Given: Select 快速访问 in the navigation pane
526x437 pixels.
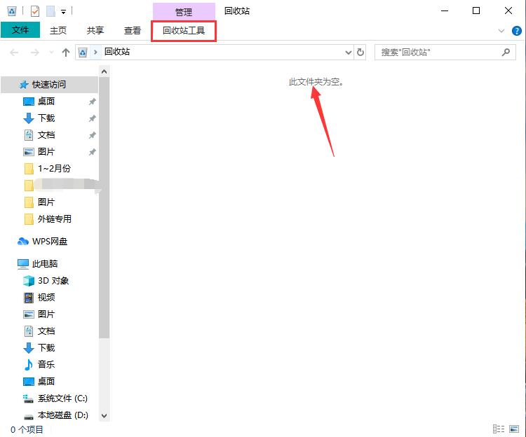Looking at the screenshot, I should tap(50, 84).
